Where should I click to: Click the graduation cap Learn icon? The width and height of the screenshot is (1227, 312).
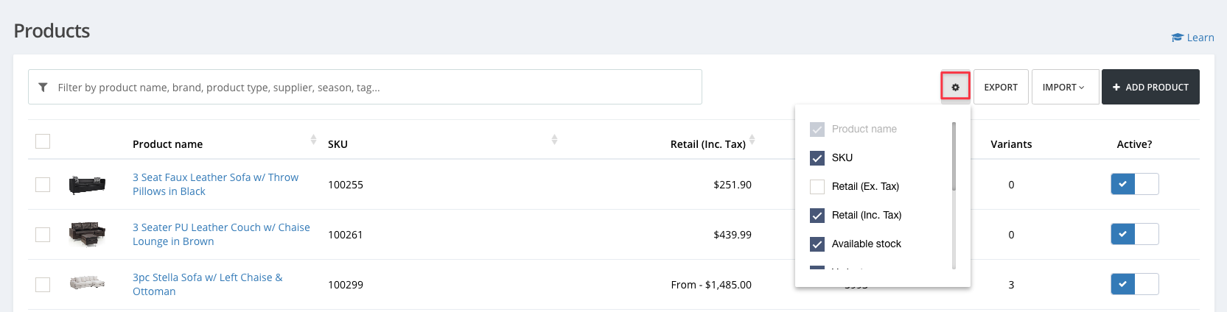pyautogui.click(x=1177, y=38)
